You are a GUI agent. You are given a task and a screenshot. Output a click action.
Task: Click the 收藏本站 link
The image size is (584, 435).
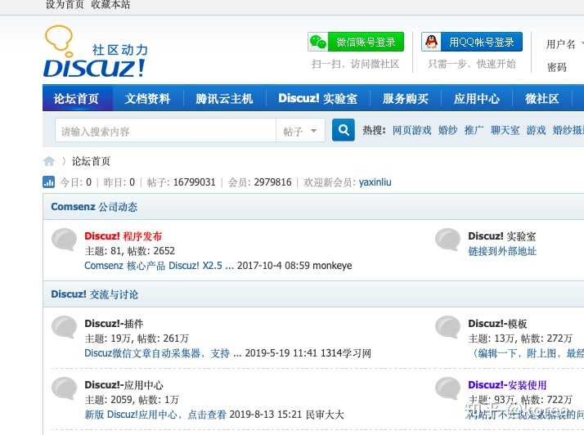(110, 4)
